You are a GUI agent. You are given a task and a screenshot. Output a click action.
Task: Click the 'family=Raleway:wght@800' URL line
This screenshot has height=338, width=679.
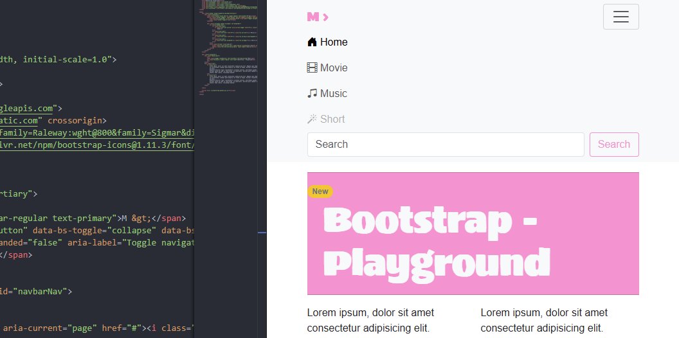tap(97, 132)
